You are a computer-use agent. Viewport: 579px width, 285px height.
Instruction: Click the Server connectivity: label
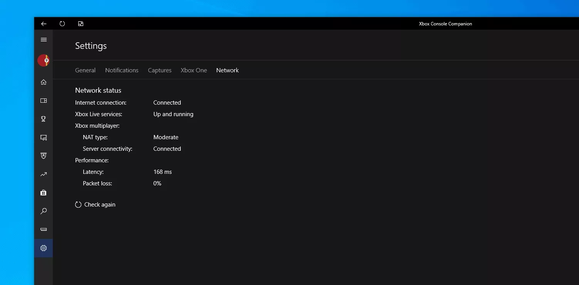pyautogui.click(x=108, y=149)
